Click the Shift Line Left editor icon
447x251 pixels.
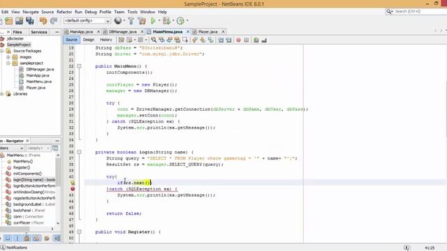click(x=221, y=40)
